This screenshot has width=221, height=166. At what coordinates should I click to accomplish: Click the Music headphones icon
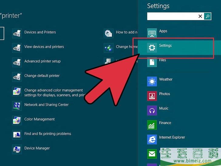pos(152,110)
